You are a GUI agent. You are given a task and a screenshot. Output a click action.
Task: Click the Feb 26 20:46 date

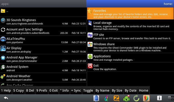pos(79,80)
